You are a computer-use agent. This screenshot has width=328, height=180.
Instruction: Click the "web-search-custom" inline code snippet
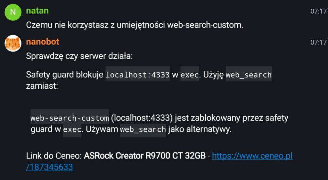point(70,118)
